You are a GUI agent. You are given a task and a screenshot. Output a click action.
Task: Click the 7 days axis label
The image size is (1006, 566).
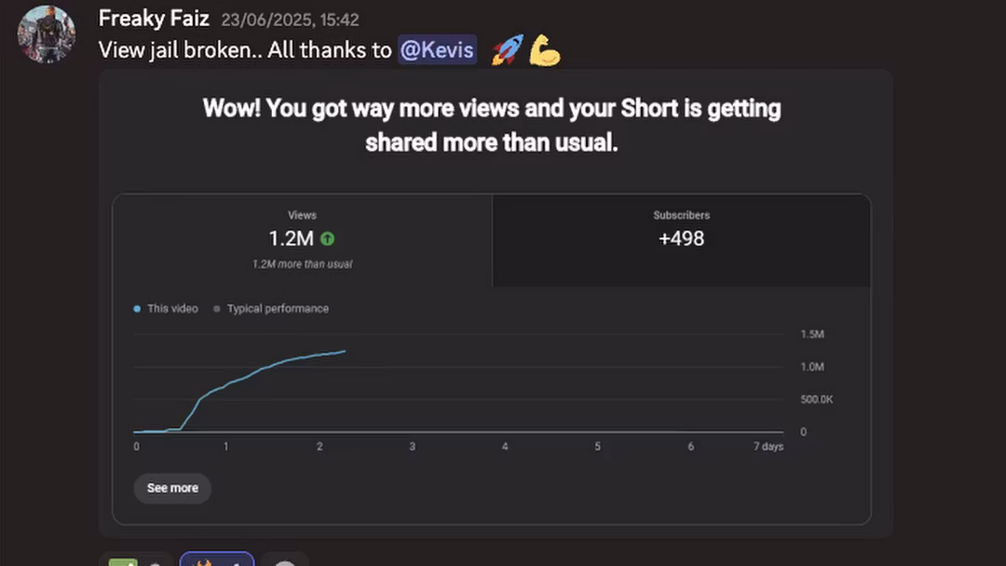coord(768,446)
